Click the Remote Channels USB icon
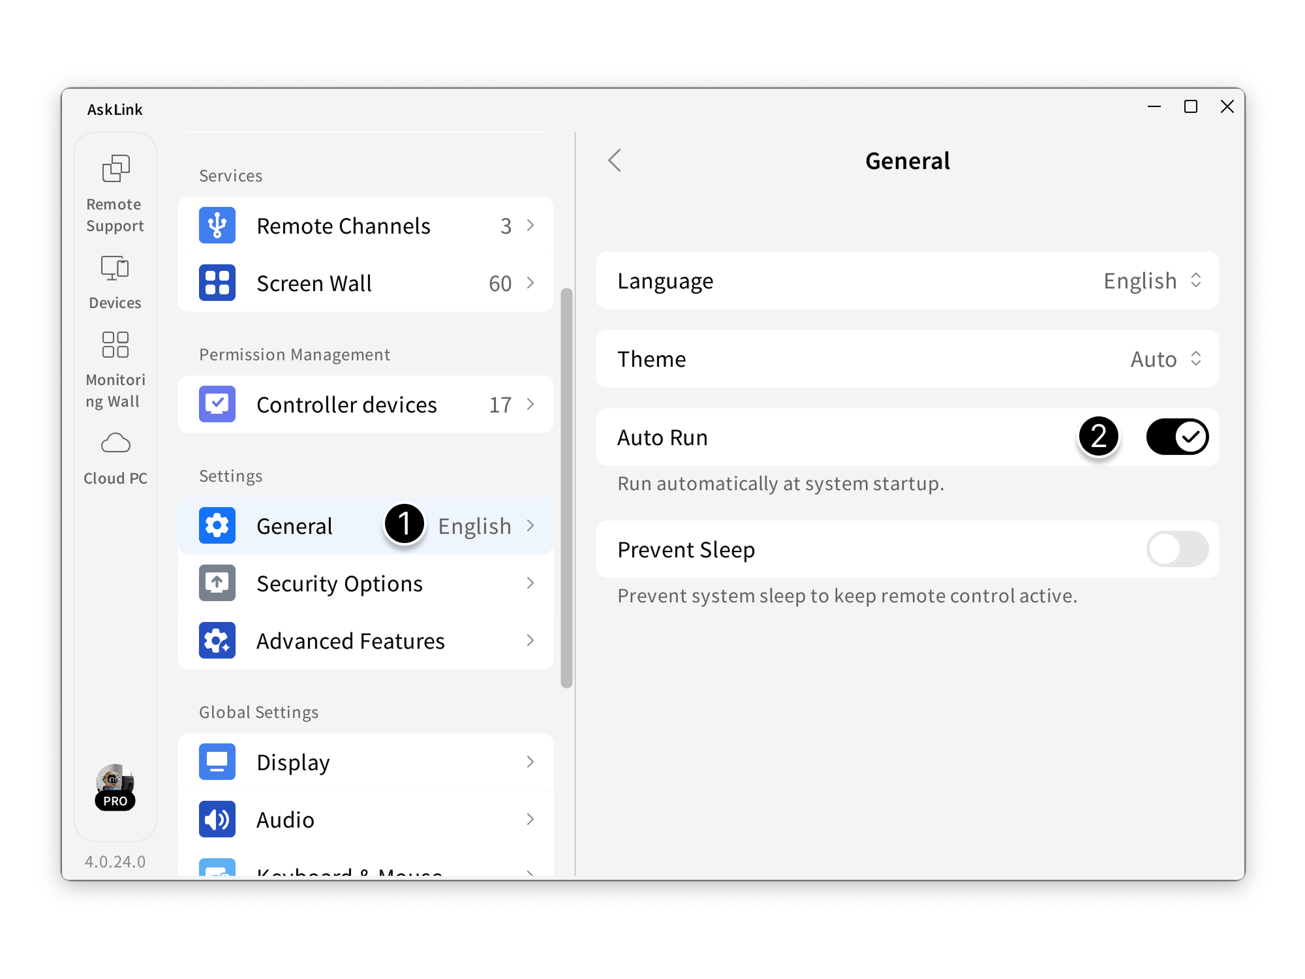This screenshot has height=979, width=1305. [x=217, y=226]
